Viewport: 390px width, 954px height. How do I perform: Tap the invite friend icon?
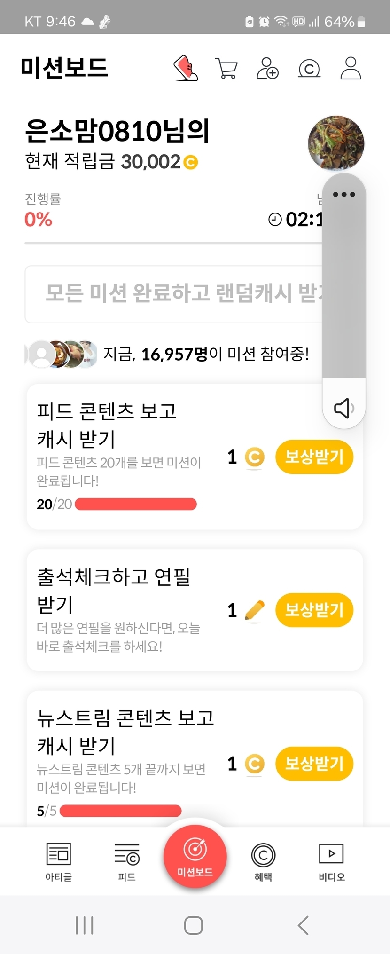[267, 69]
